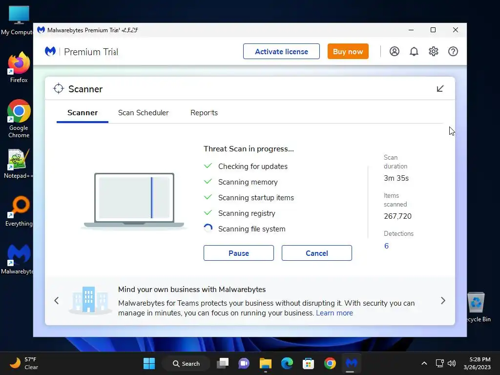The width and height of the screenshot is (500, 375).
Task: Click the scan duration value 3m 35s
Action: click(x=396, y=178)
